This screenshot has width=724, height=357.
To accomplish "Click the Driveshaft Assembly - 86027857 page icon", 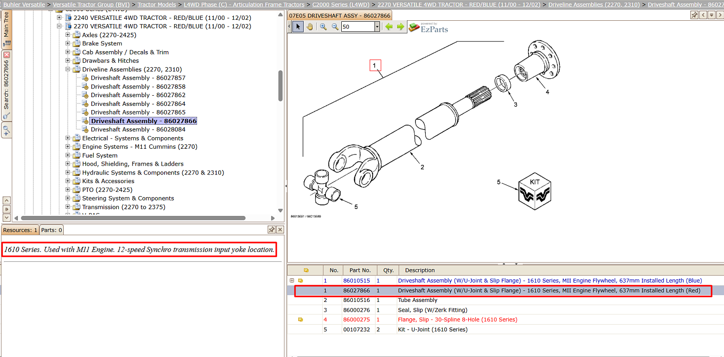I will [x=85, y=78].
